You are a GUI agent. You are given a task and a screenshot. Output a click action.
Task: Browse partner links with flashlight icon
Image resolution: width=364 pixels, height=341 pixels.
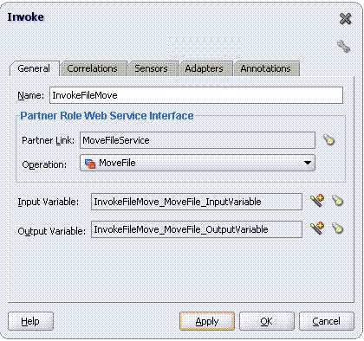(329, 140)
